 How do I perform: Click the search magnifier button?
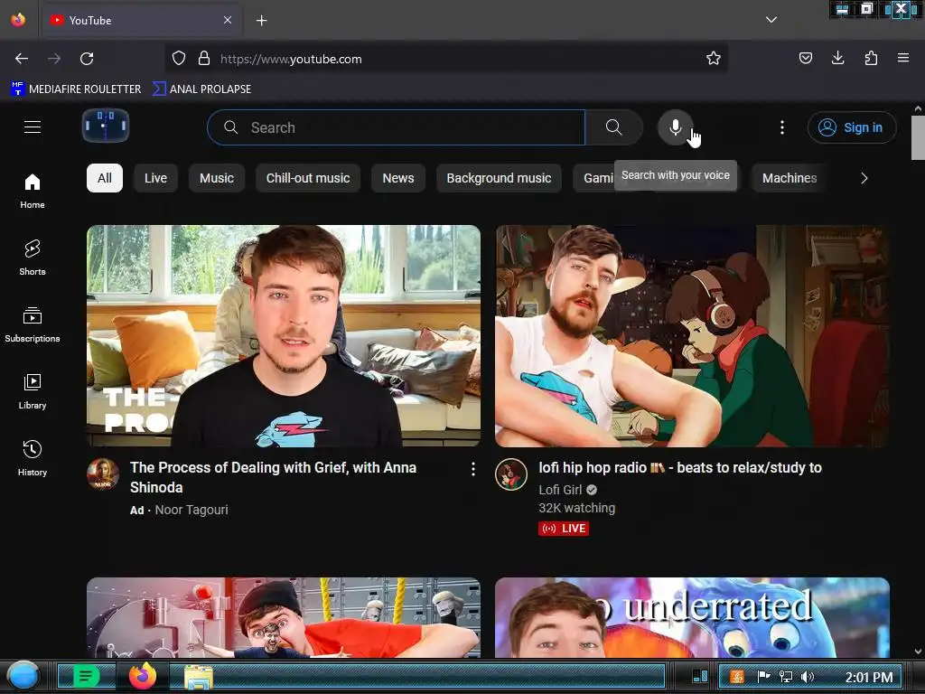click(614, 127)
